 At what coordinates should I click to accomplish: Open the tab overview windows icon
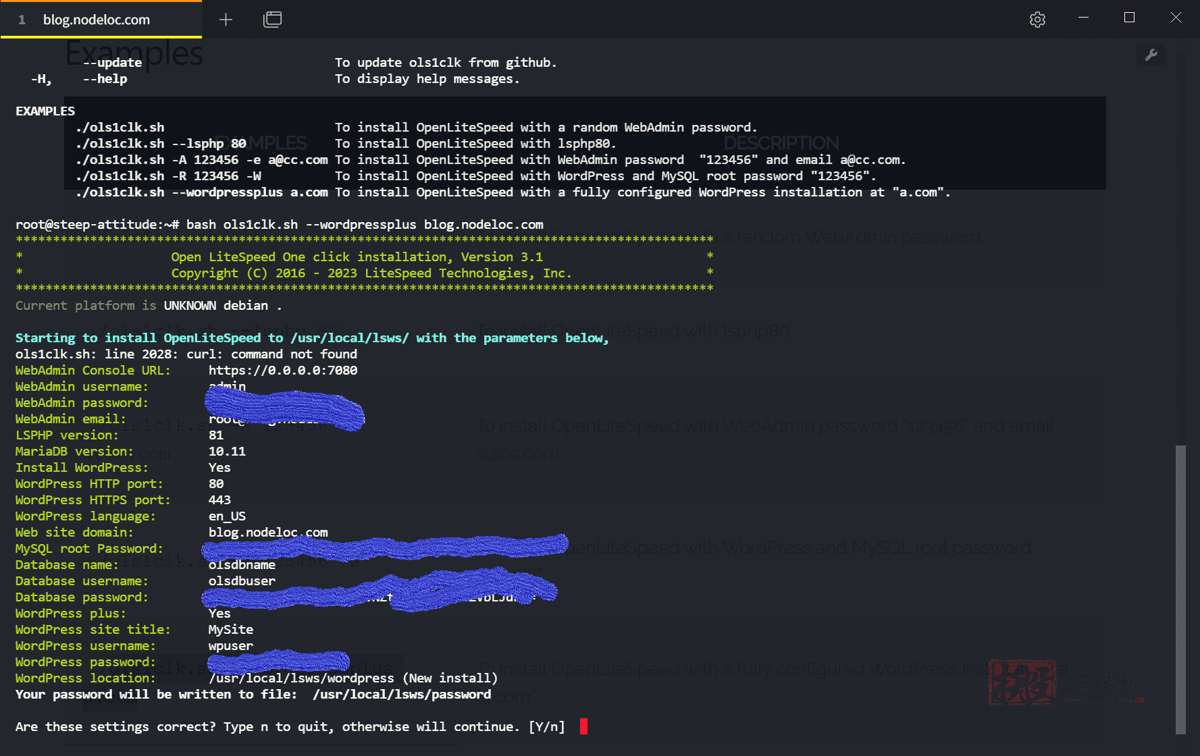tap(272, 20)
